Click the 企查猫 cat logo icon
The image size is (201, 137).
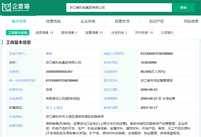(x=7, y=7)
